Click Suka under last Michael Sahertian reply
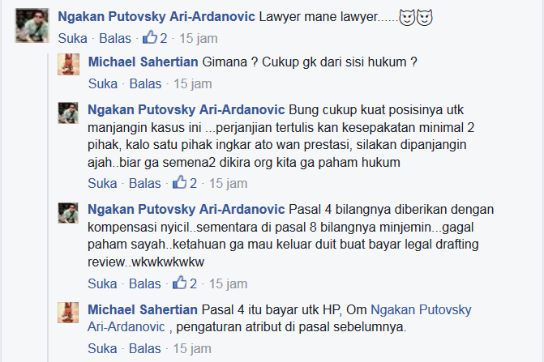Screen dimensions: 544x362 pos(102,348)
